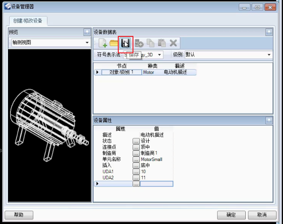Click the copy icon in the toolbar

tap(150, 43)
